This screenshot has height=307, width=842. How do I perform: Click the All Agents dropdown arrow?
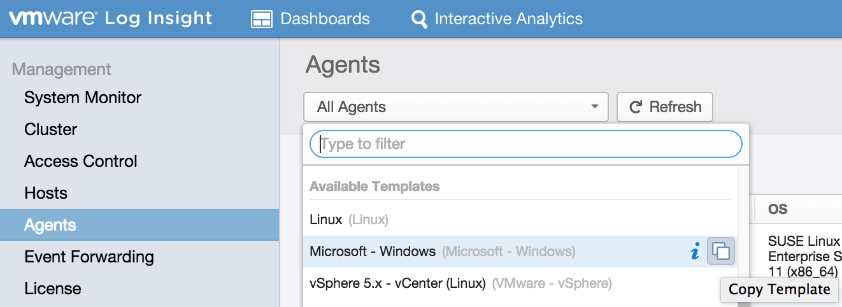point(594,107)
